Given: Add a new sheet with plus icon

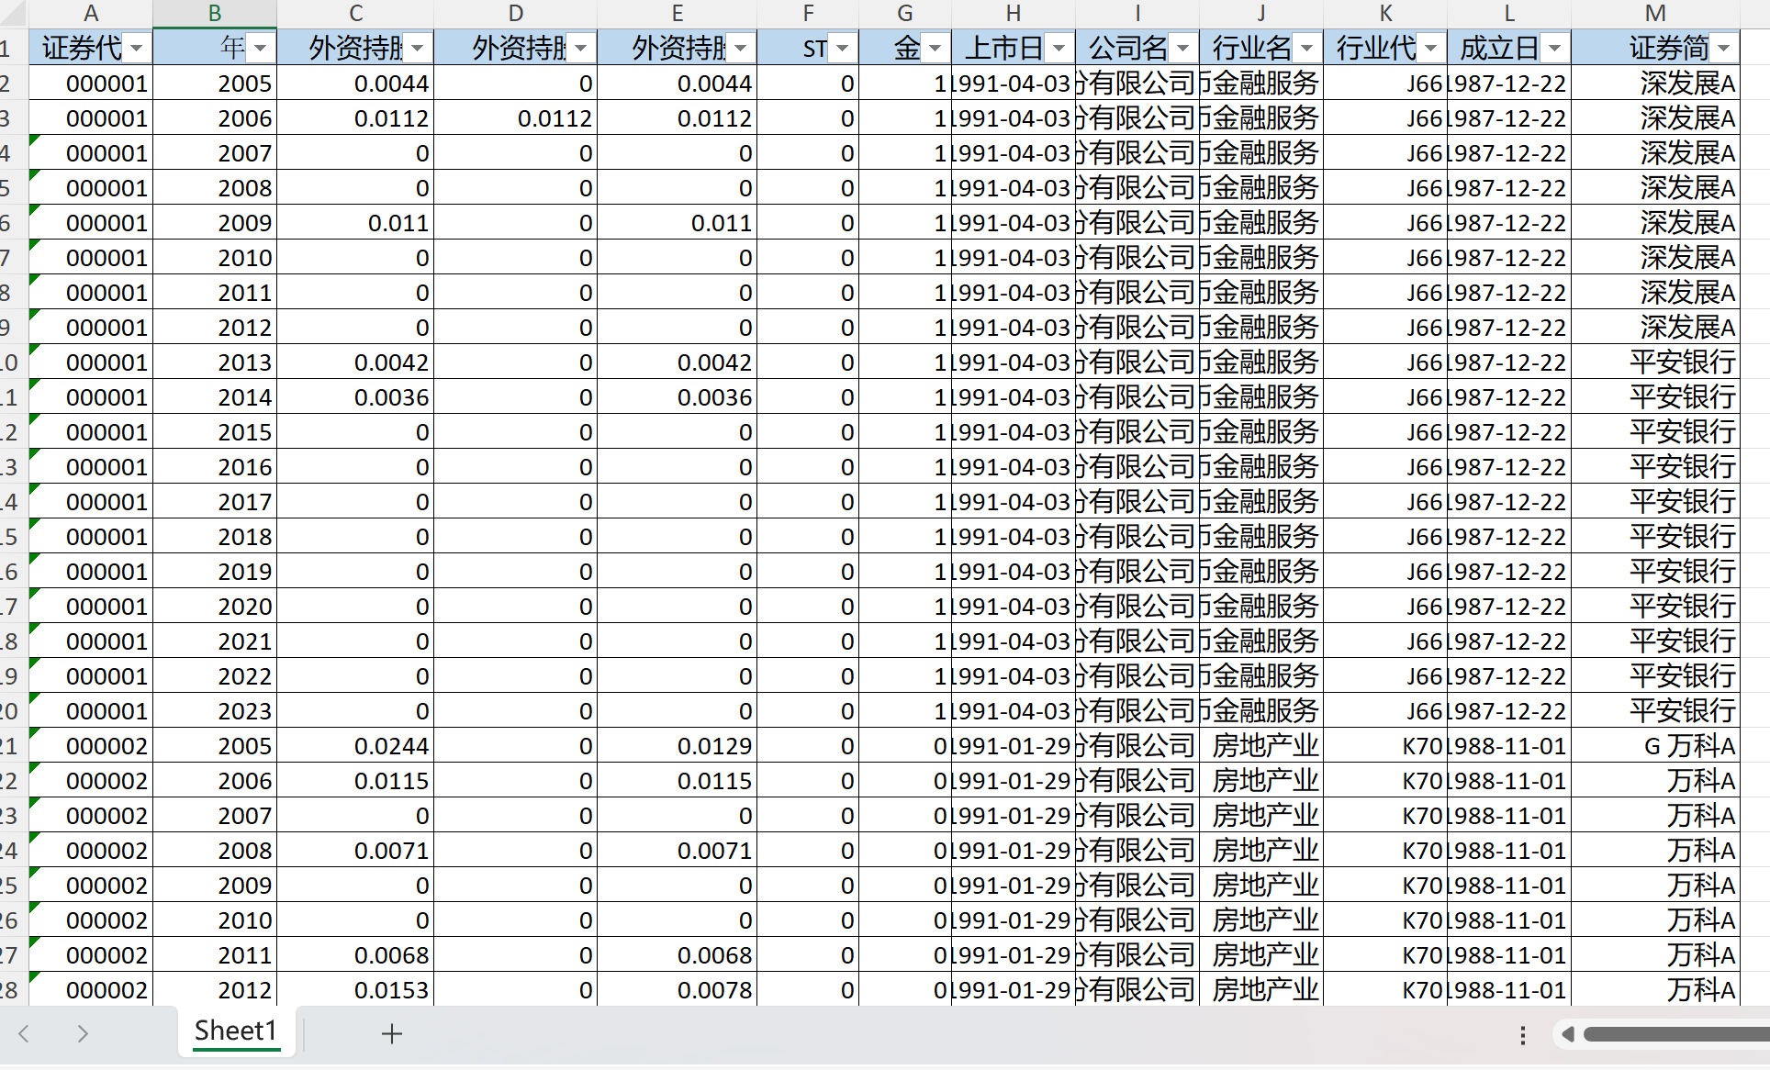Looking at the screenshot, I should (392, 1034).
